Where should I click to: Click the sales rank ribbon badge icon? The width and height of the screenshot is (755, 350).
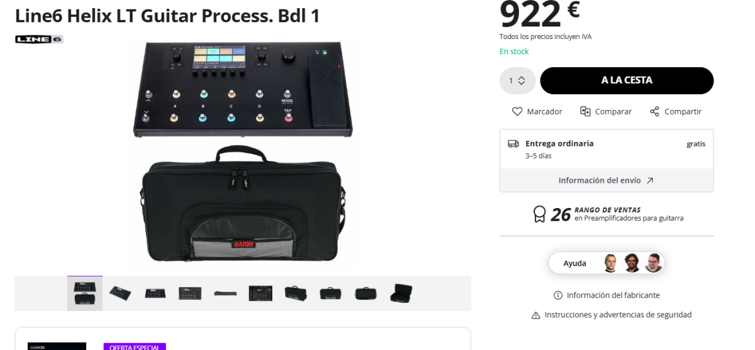point(539,214)
